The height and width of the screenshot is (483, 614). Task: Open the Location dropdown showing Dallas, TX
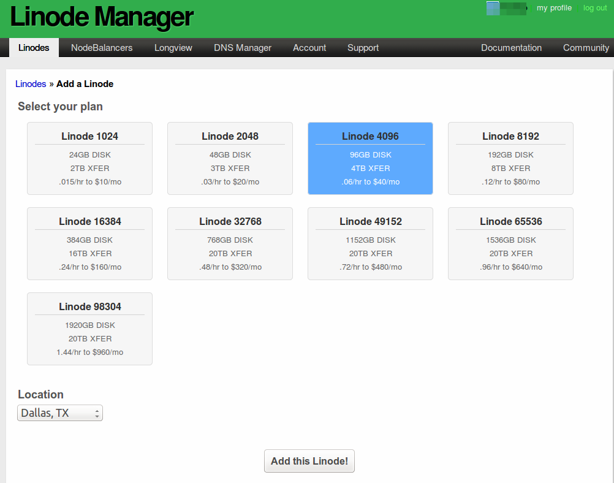pyautogui.click(x=60, y=413)
